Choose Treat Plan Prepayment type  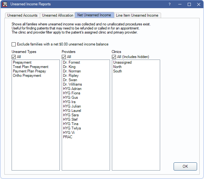tap(30, 67)
